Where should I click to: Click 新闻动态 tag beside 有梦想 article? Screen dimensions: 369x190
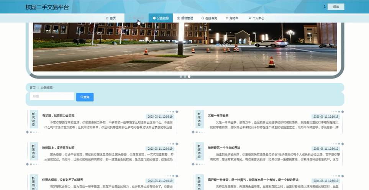click(x=34, y=119)
